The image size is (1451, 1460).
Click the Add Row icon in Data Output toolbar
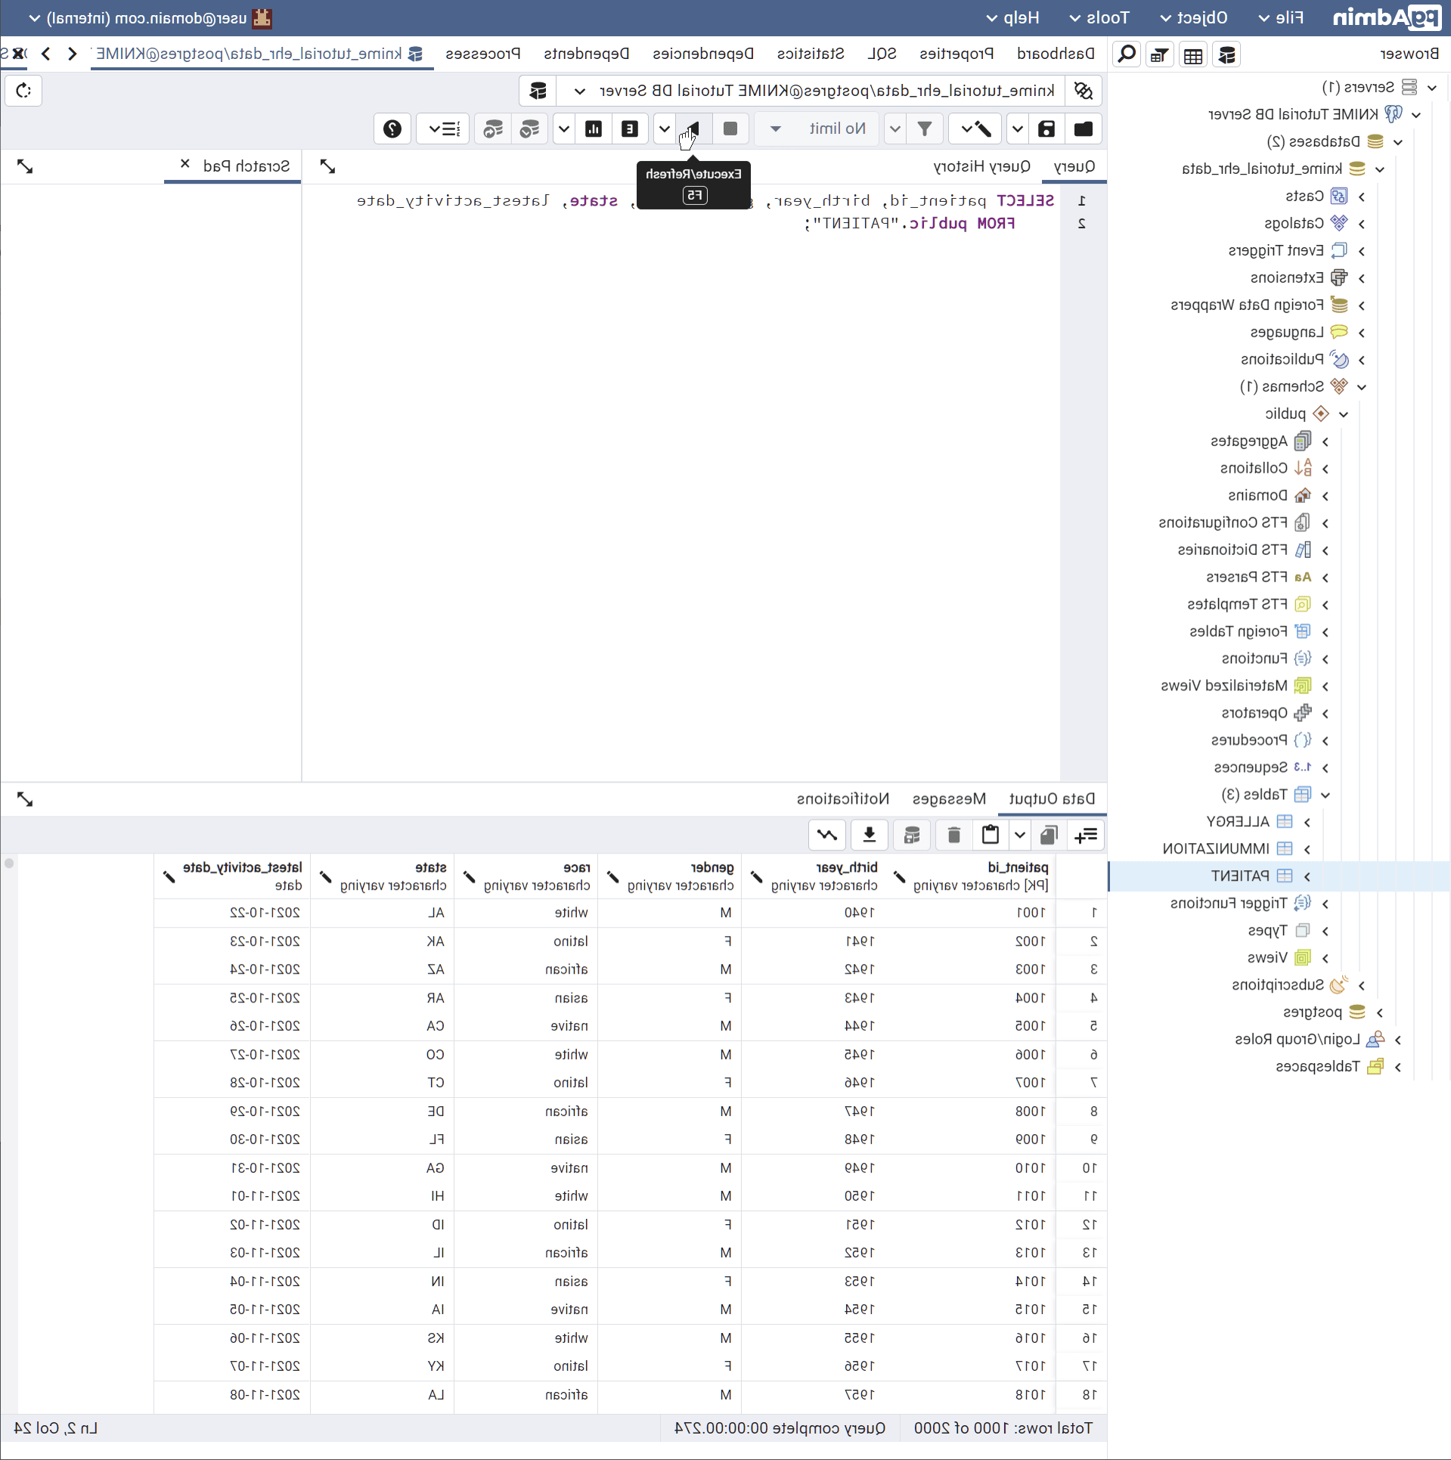coord(1086,835)
